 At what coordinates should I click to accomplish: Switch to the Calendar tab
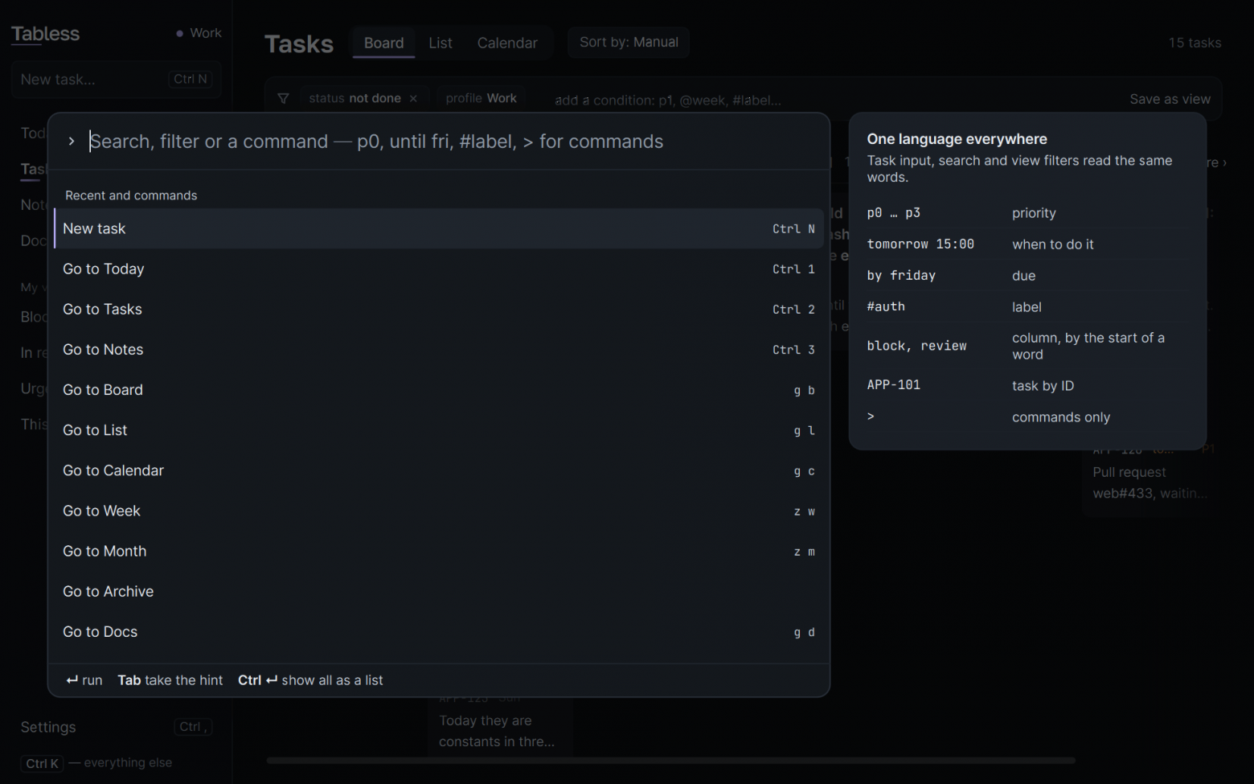pyautogui.click(x=507, y=43)
